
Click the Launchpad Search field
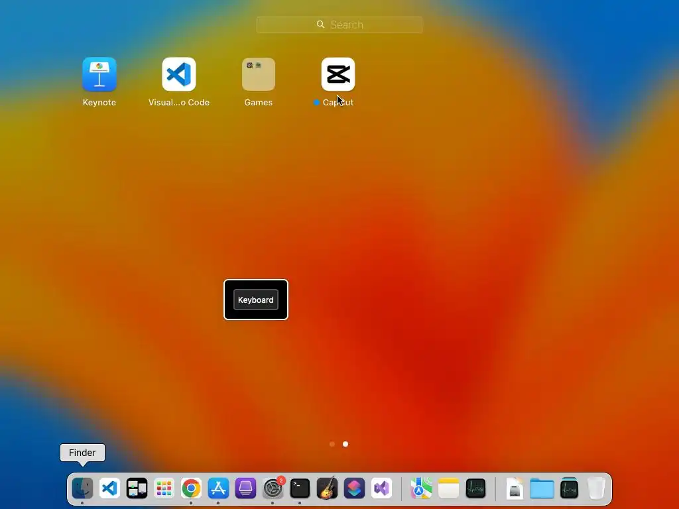[339, 25]
